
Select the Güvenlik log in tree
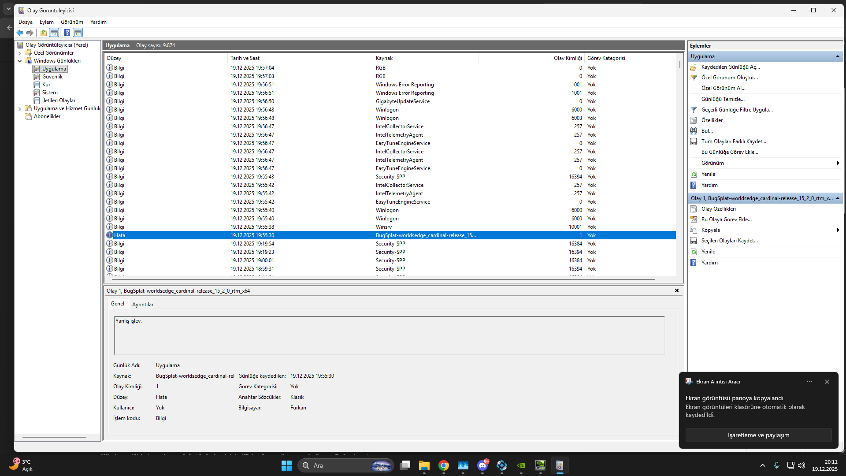pos(52,77)
